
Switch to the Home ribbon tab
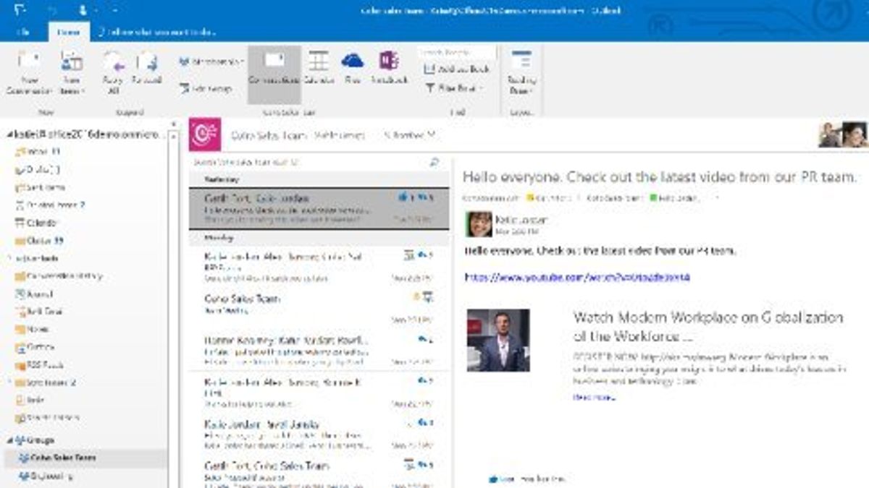69,32
